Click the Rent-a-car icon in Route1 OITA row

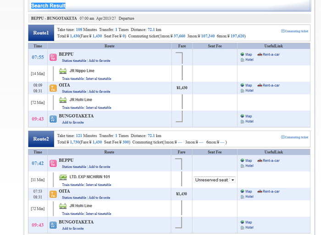click(260, 85)
